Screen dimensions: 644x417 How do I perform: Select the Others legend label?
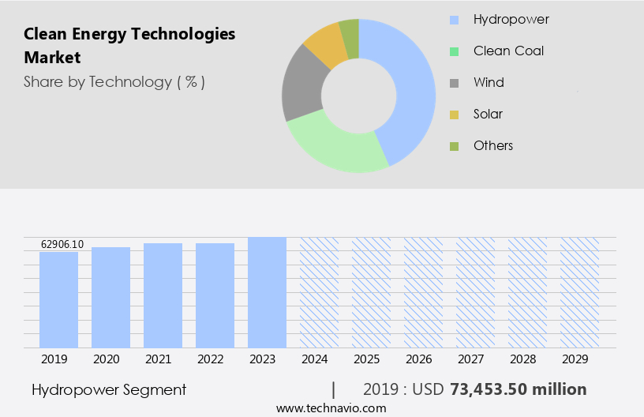pos(493,146)
